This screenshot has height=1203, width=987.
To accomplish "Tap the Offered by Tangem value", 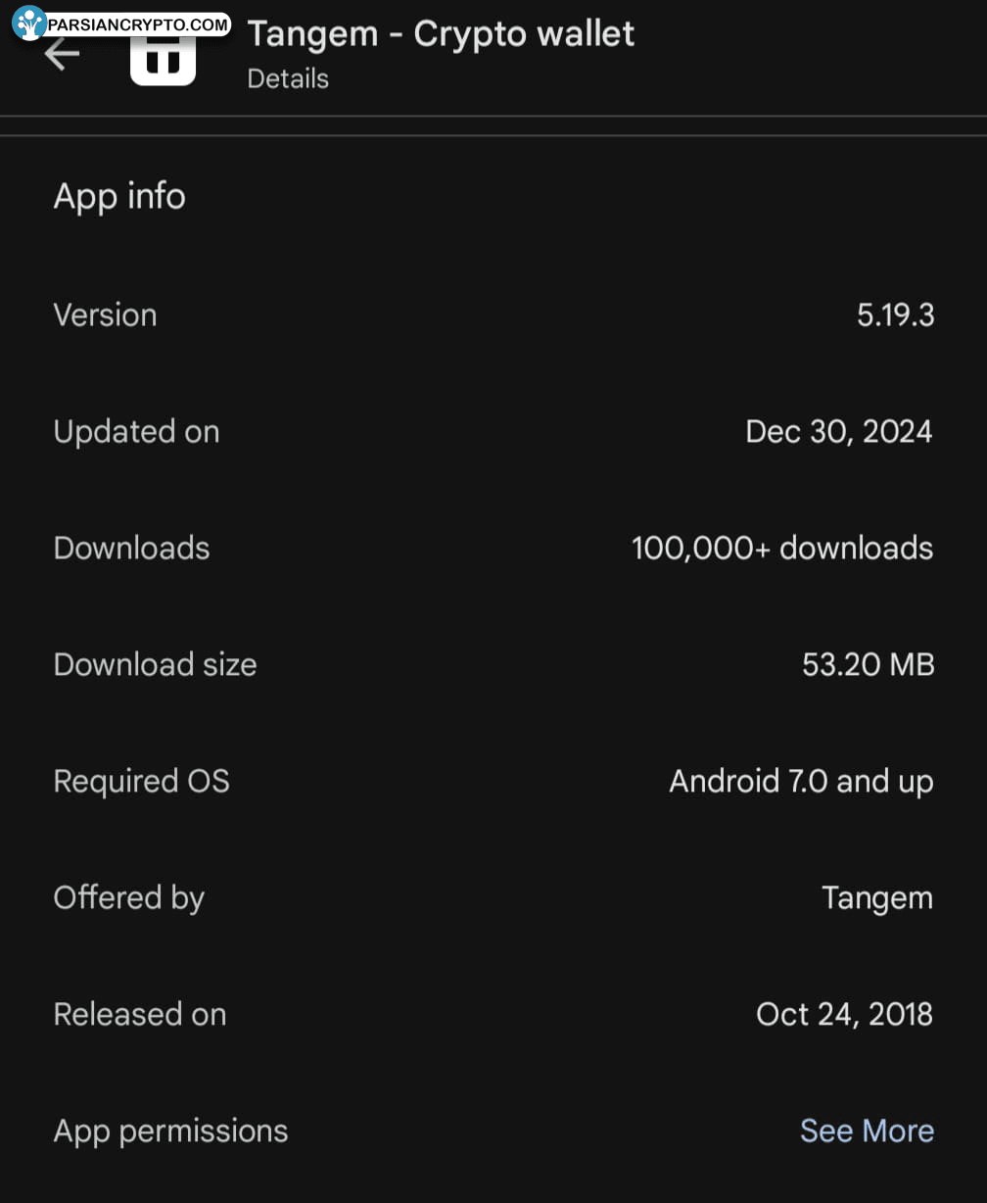I will point(877,898).
